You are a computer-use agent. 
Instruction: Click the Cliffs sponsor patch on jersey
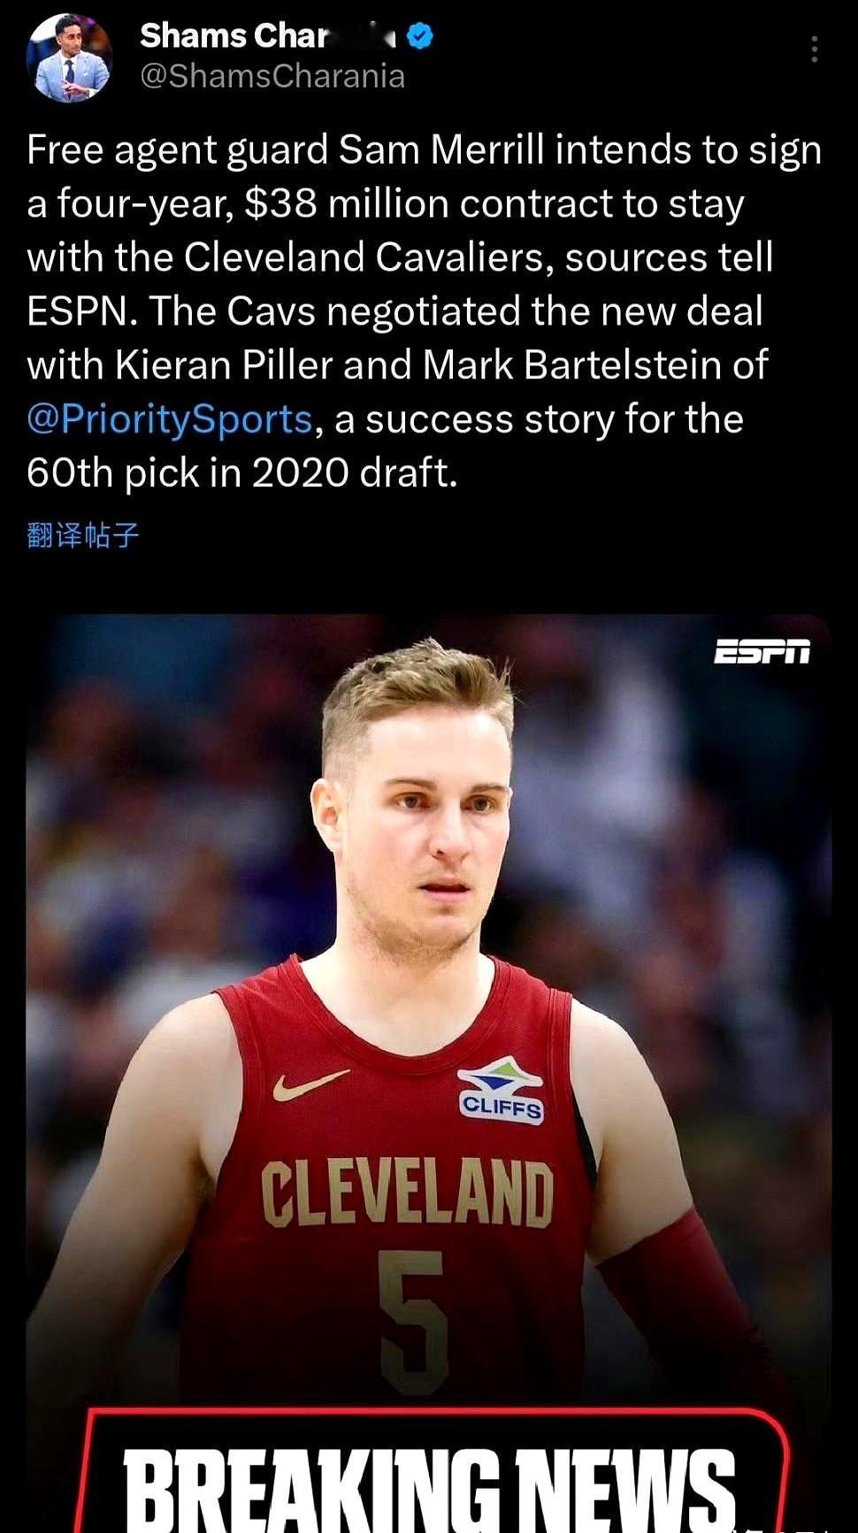[x=501, y=1091]
